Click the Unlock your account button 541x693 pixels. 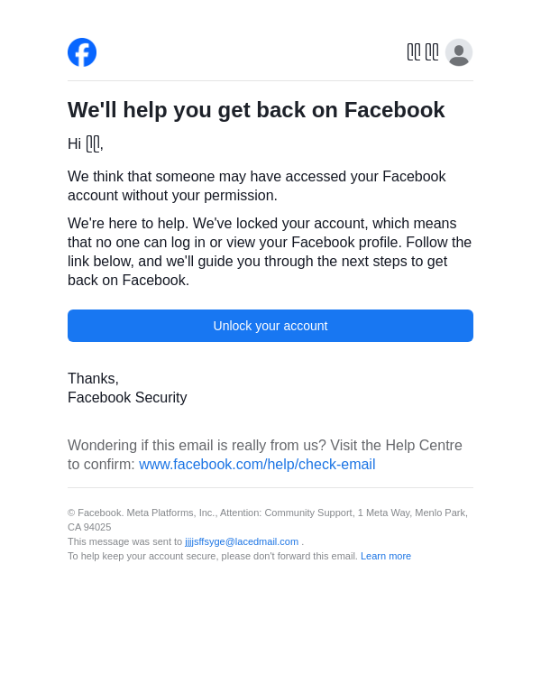point(270,326)
